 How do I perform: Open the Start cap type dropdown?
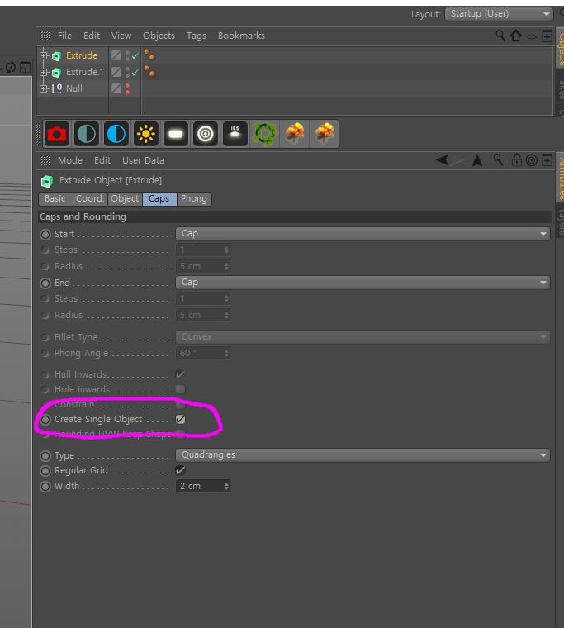tap(363, 234)
